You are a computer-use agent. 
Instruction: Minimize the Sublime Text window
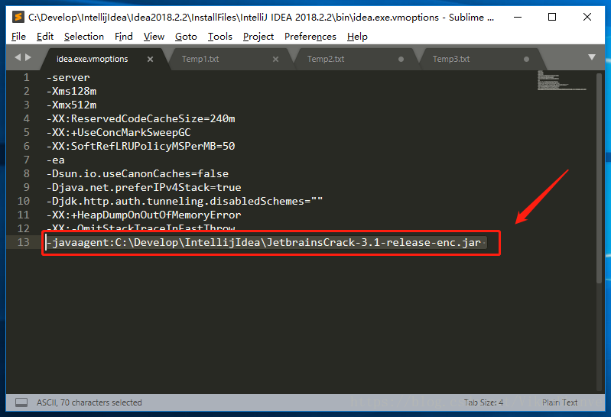click(x=518, y=17)
